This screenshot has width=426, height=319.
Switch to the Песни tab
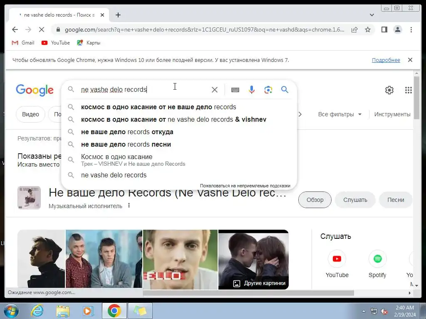396,200
